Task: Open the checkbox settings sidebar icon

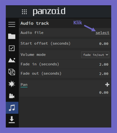Action: (x=12, y=48)
